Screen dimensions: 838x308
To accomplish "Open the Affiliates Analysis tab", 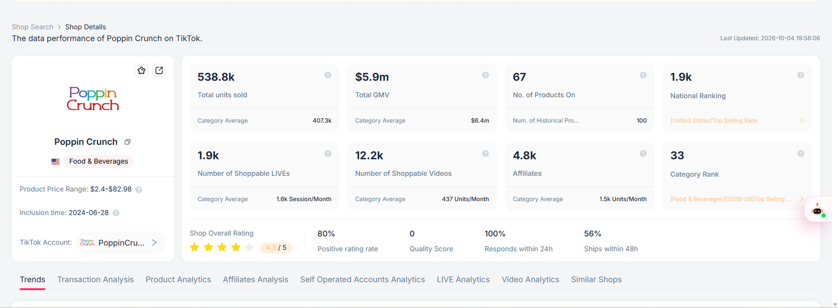I will tap(256, 280).
